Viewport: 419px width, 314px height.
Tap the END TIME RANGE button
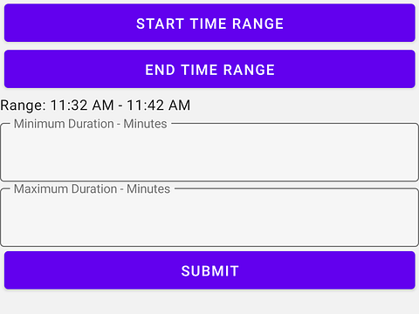click(209, 69)
